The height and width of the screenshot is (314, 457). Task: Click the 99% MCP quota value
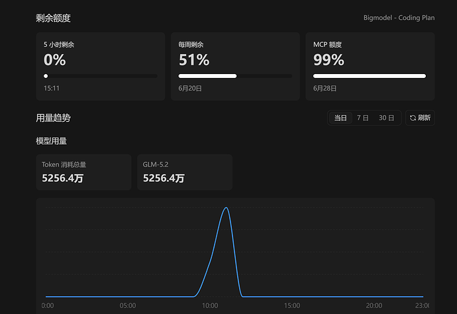click(329, 60)
